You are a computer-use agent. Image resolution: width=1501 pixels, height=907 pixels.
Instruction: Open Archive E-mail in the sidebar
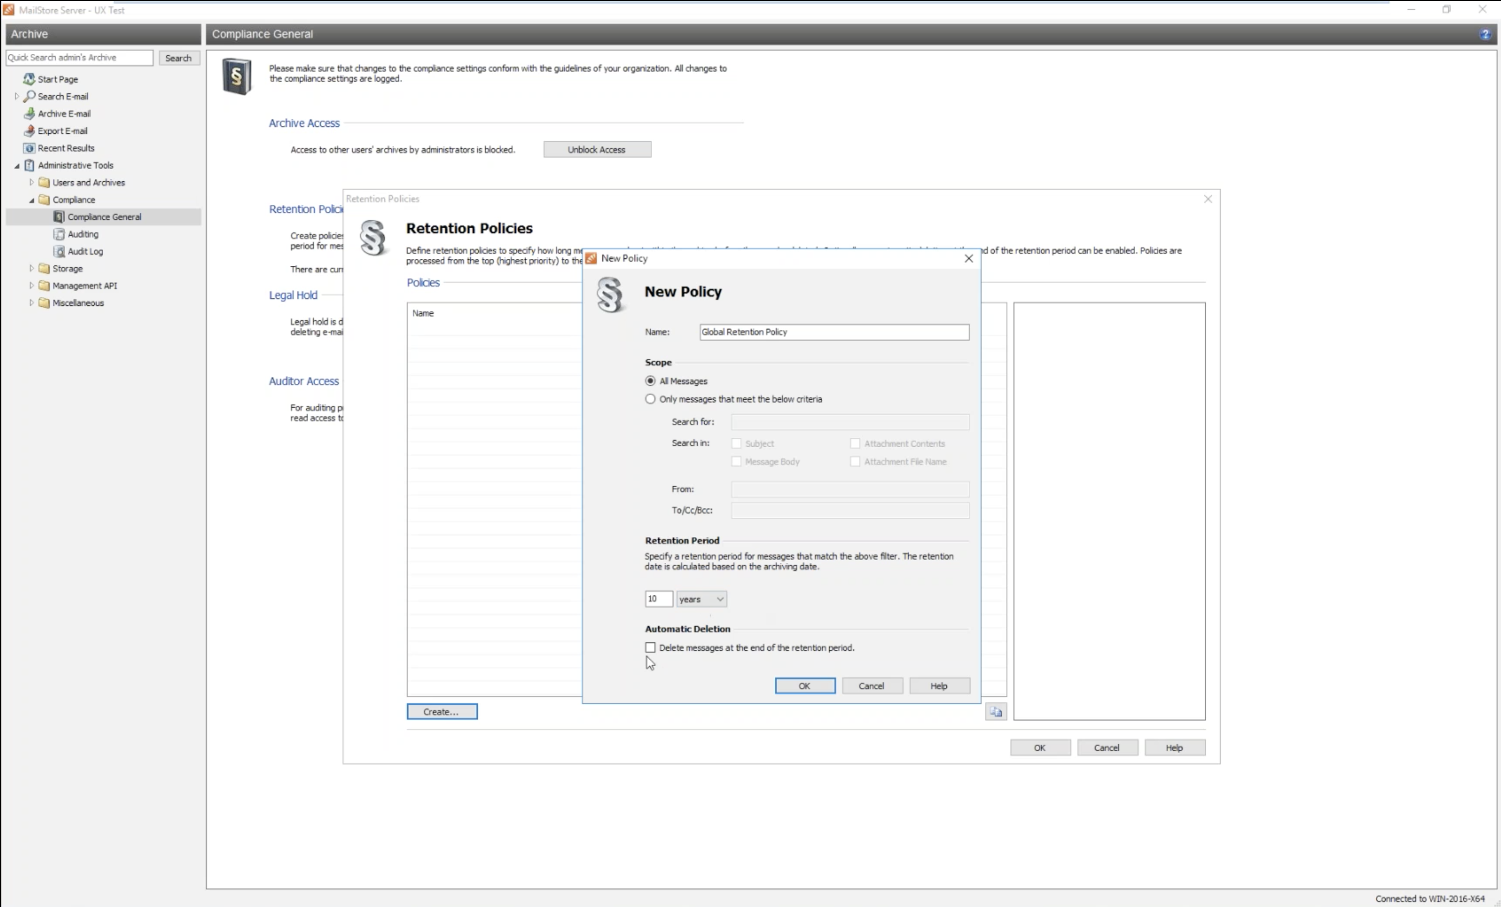[x=64, y=114]
